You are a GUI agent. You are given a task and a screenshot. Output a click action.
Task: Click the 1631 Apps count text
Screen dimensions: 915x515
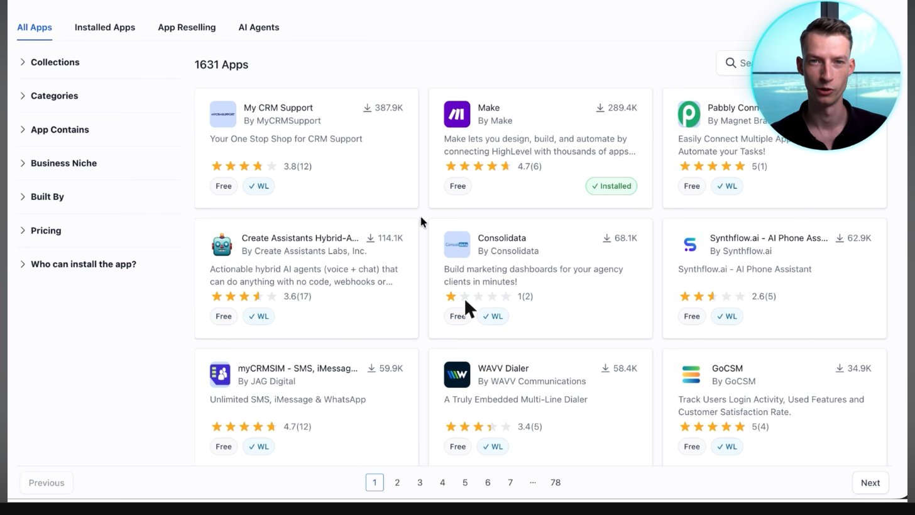point(221,65)
